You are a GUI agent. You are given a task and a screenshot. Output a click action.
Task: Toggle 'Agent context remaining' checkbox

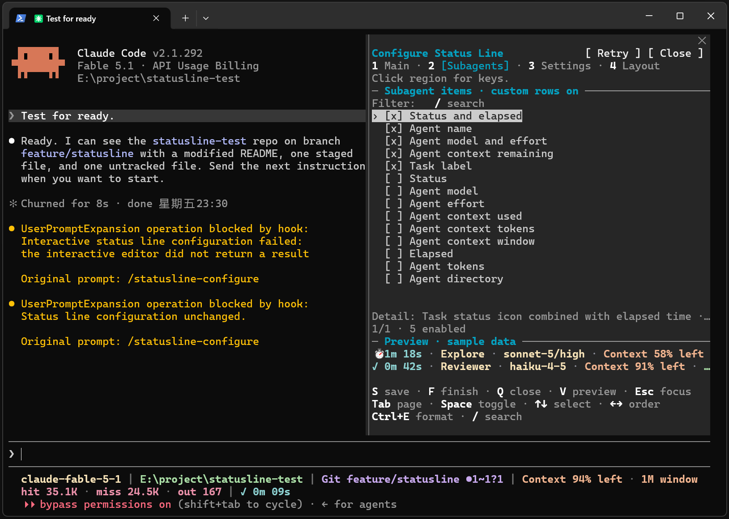tap(394, 153)
